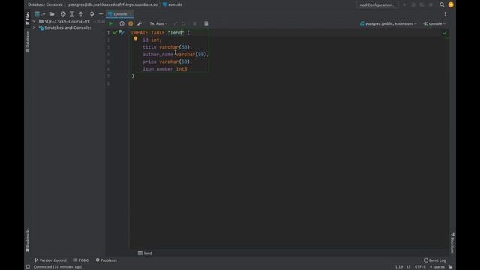Click the 4 spaces indent indicator
This screenshot has width=480, height=270.
pyautogui.click(x=437, y=267)
